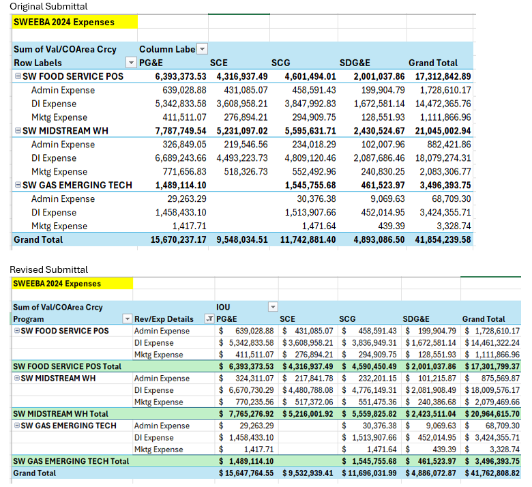Click SW GAS EMERGING TECH Total row label
Viewport: 532px width, 487px height.
click(x=71, y=461)
